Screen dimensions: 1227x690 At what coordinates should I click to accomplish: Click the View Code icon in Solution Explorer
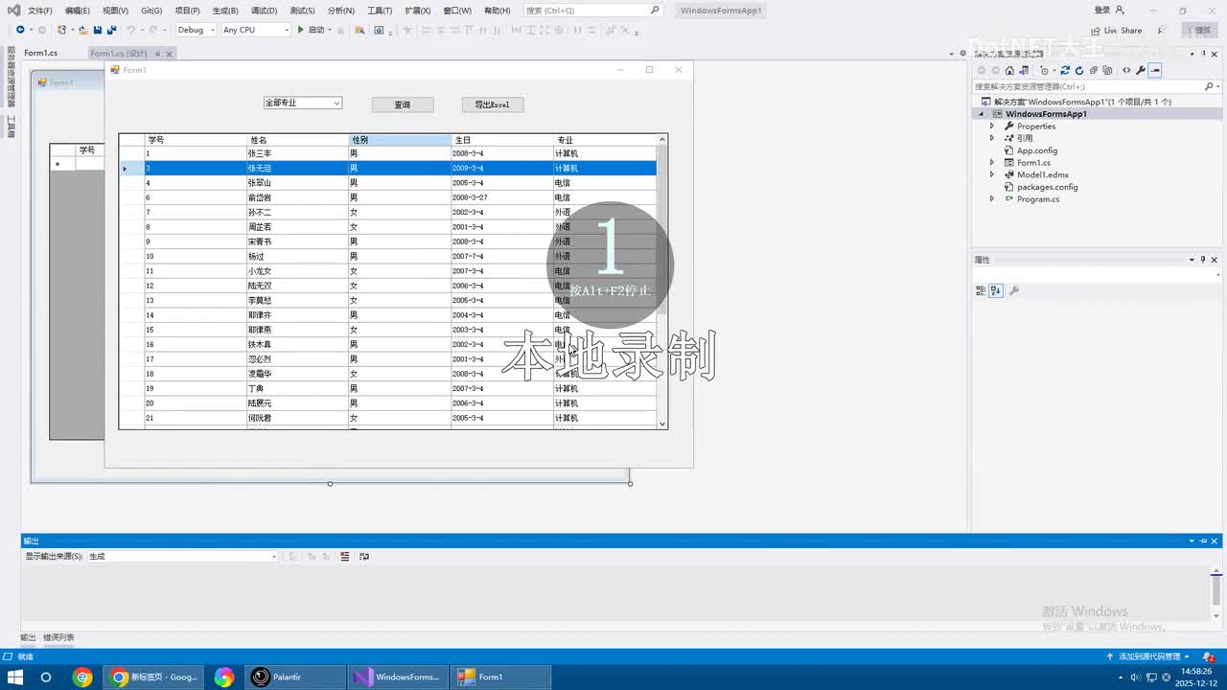pos(1126,70)
